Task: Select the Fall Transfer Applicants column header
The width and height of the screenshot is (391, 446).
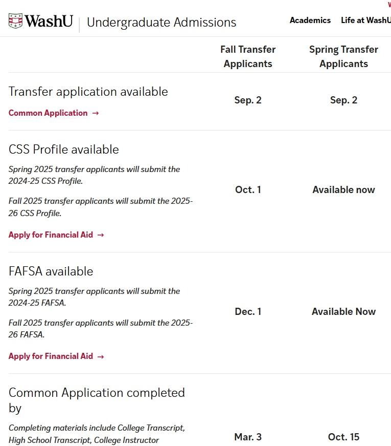Action: (x=248, y=56)
